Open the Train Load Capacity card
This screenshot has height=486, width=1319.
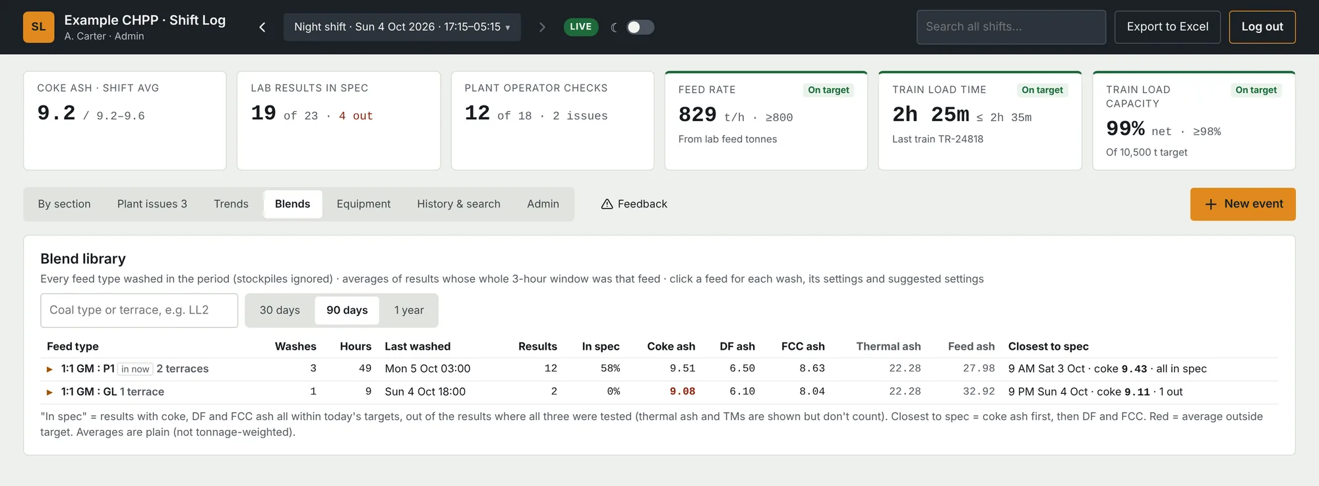pos(1194,121)
